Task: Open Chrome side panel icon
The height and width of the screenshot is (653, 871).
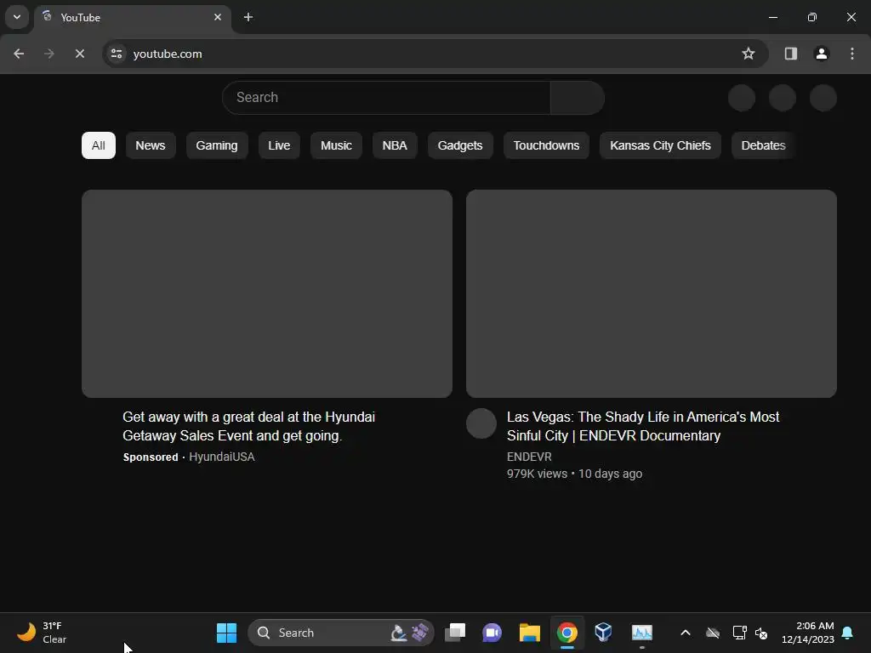Action: [790, 54]
